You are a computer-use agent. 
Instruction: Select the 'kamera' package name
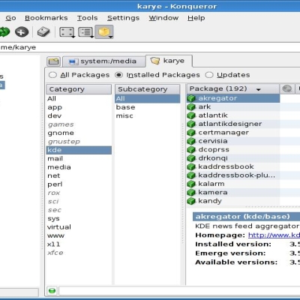tap(213, 193)
